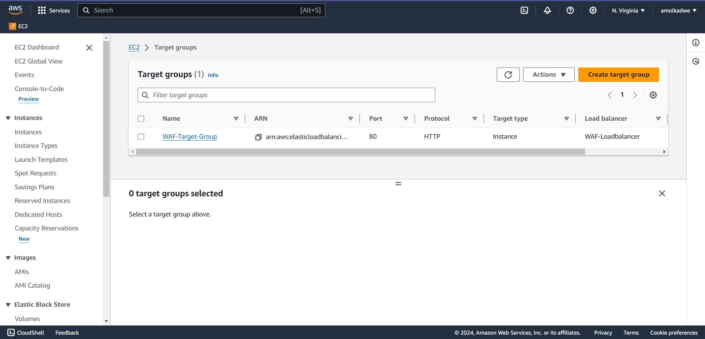Select the WAF-Target-Group row checkbox
705x339 pixels.
point(141,136)
